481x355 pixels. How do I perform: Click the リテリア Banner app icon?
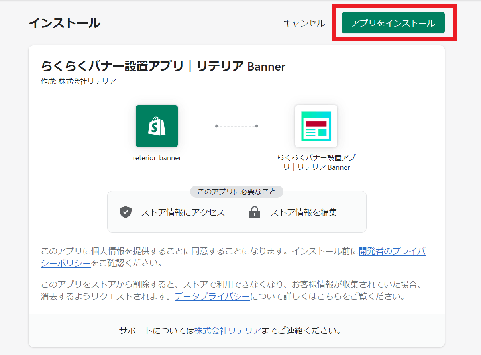tap(316, 126)
